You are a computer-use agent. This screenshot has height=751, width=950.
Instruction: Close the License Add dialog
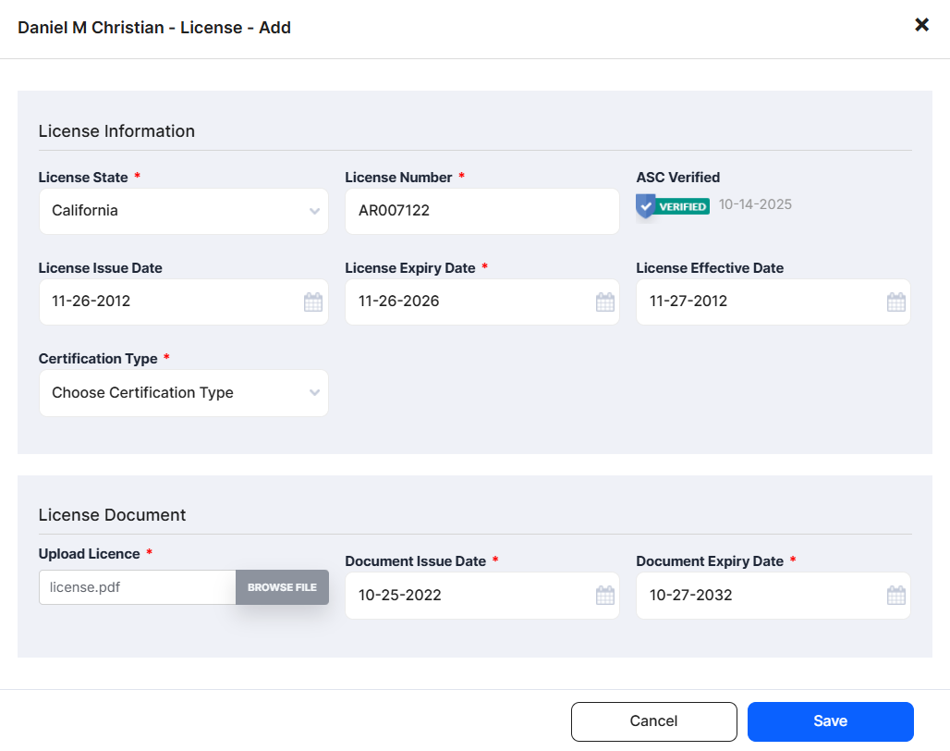pos(921,25)
